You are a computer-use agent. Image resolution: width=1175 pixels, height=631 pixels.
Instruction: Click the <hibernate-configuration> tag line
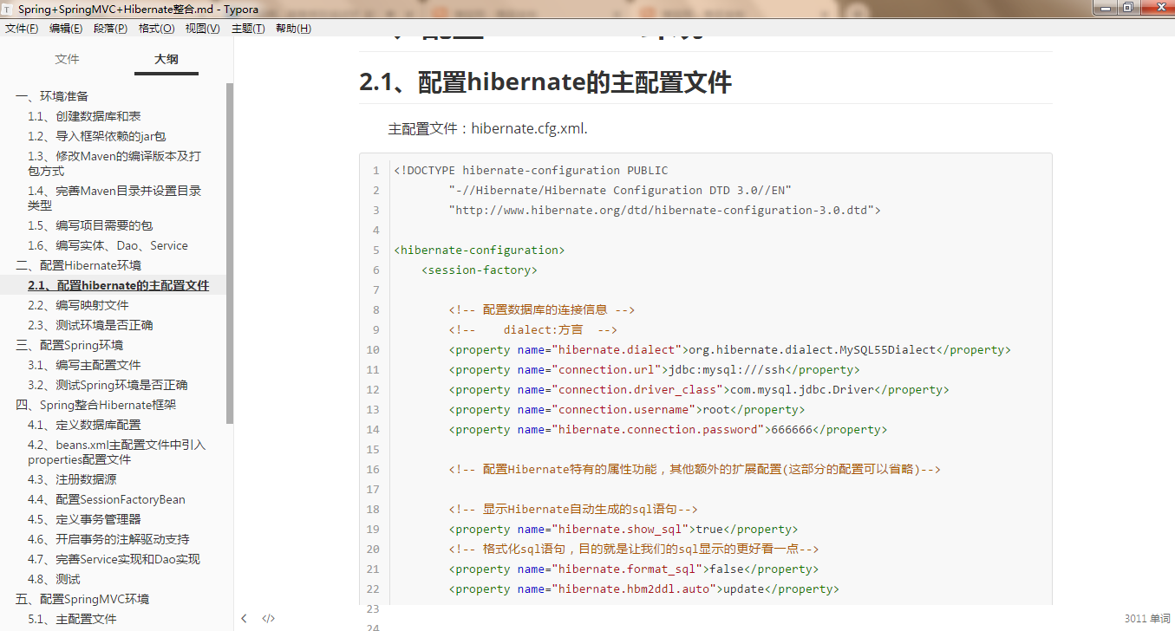tap(479, 250)
